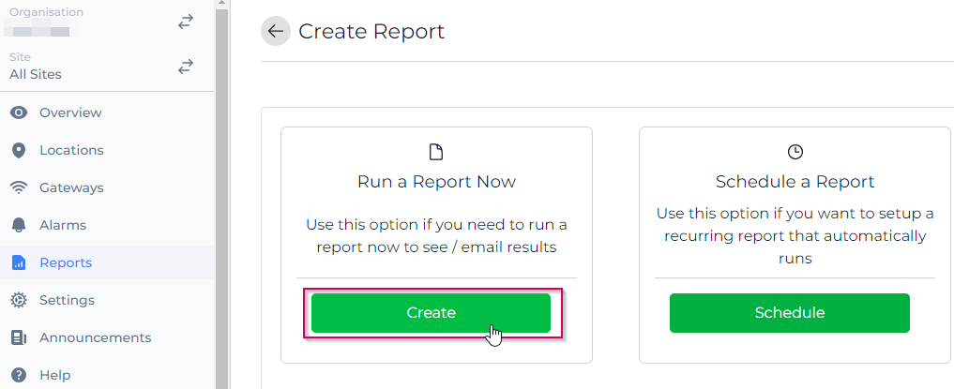Image resolution: width=954 pixels, height=389 pixels.
Task: Click the Overview eye icon
Action: click(x=18, y=112)
